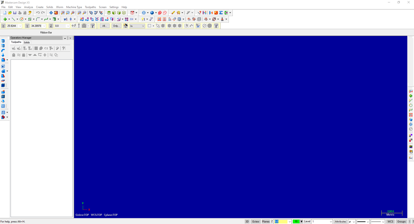Image resolution: width=414 pixels, height=224 pixels.
Task: Click the Undo arrow icon
Action: pos(38,13)
